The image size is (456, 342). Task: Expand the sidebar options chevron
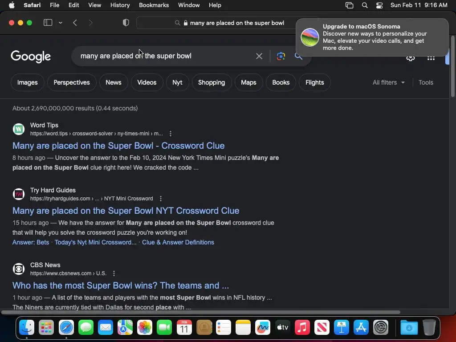(x=60, y=23)
